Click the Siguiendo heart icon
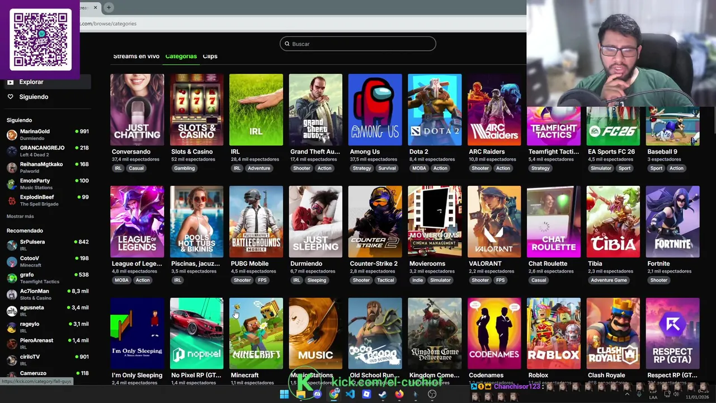 tap(10, 97)
